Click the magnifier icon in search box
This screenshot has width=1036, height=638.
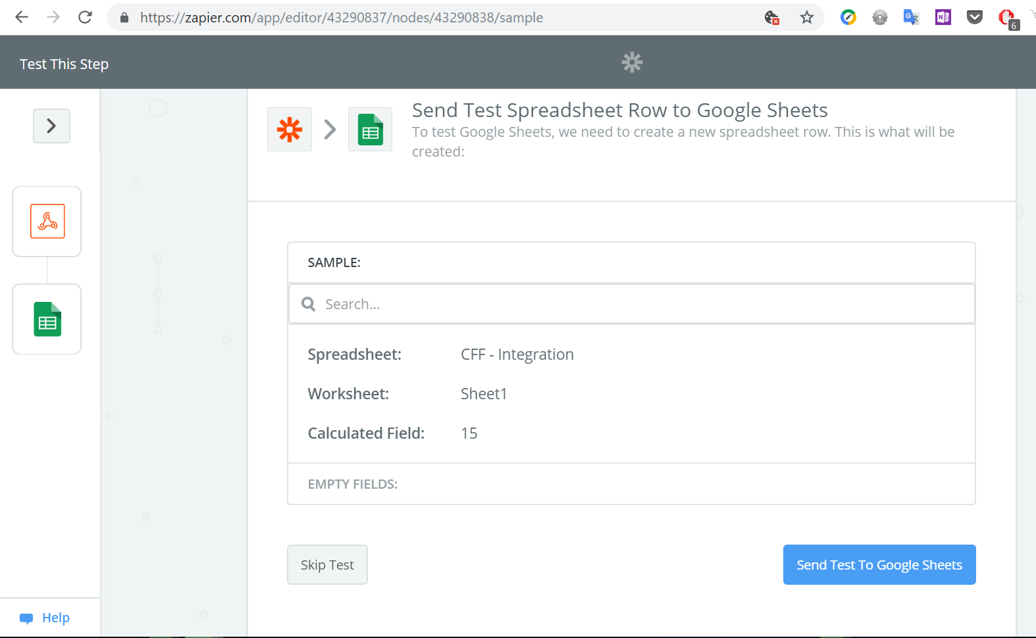(x=308, y=304)
